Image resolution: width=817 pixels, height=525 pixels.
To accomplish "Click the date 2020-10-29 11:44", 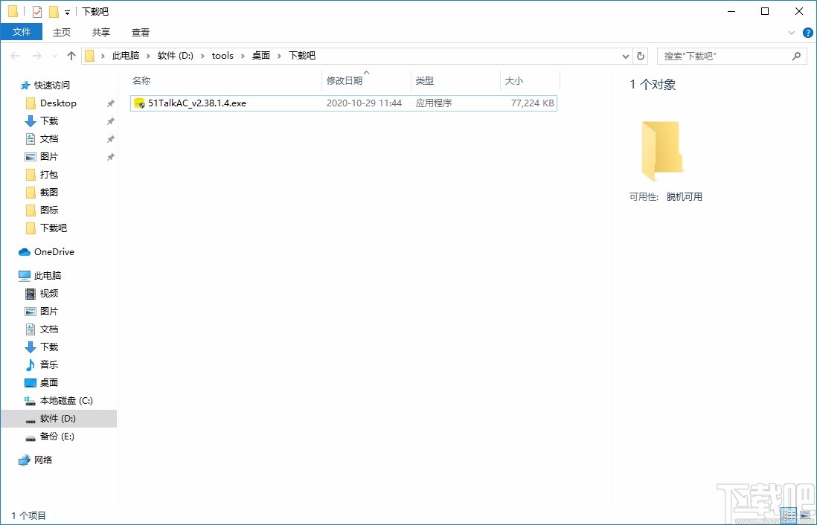I will (x=364, y=103).
